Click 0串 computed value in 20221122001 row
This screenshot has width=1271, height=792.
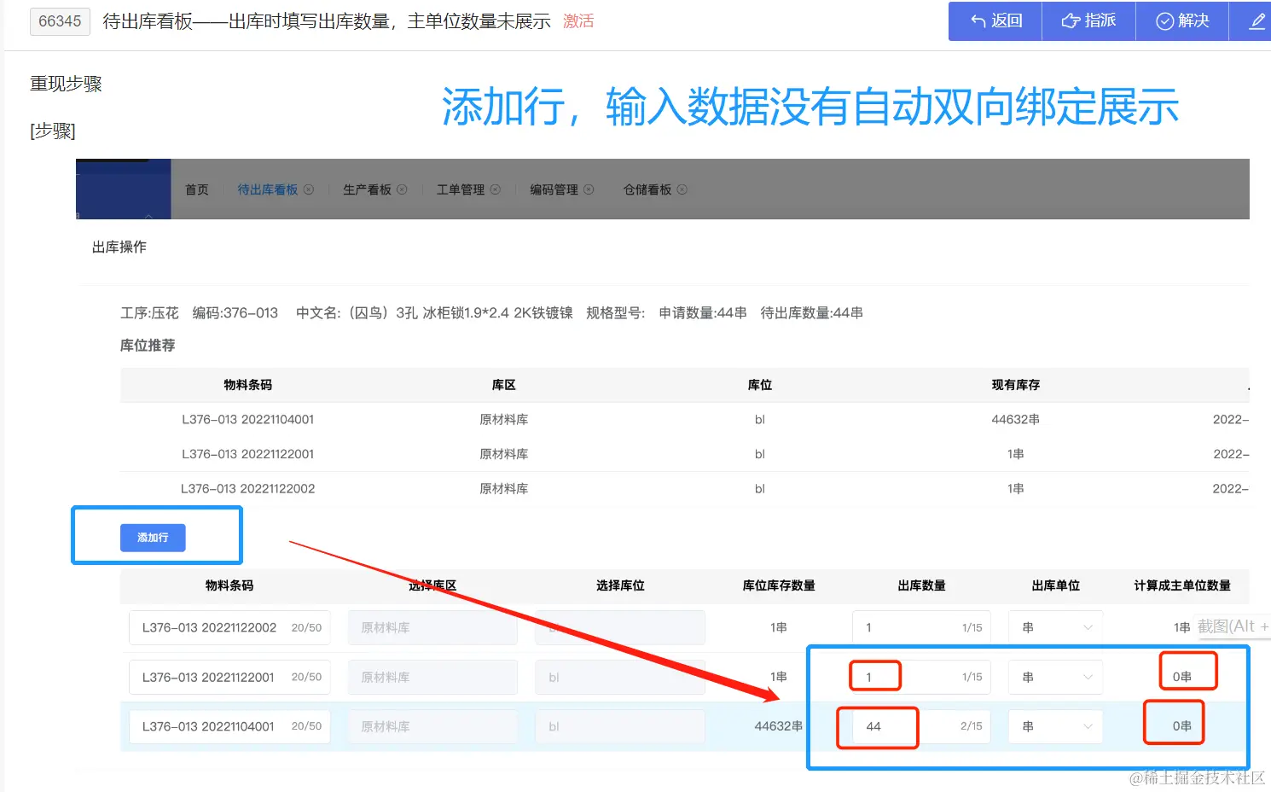[1181, 677]
